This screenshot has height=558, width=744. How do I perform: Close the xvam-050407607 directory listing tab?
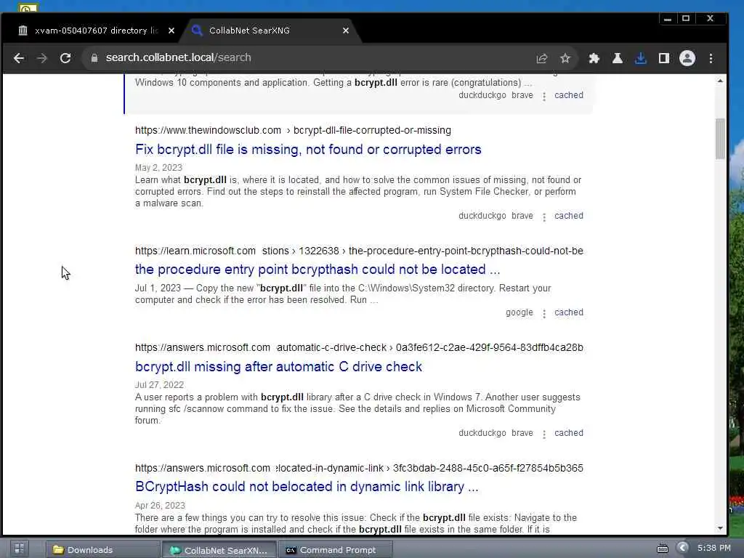(x=171, y=31)
